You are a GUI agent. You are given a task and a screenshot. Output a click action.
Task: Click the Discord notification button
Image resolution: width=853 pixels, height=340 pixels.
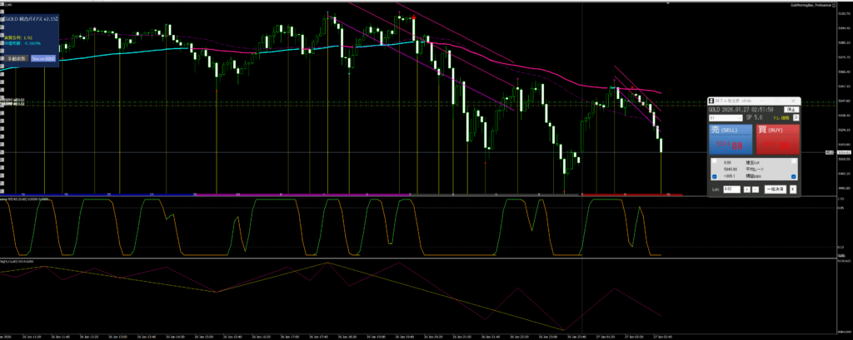tap(42, 59)
